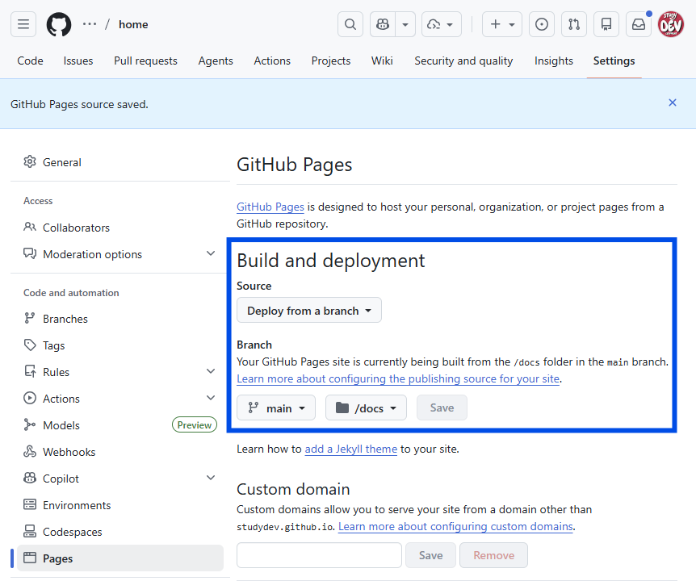Click Save button next to /docs folder
The height and width of the screenshot is (581, 696).
[x=442, y=408]
